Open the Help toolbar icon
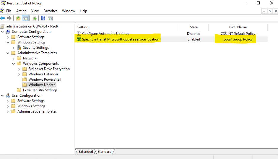Image resolution: width=278 pixels, height=159 pixels. point(43,18)
